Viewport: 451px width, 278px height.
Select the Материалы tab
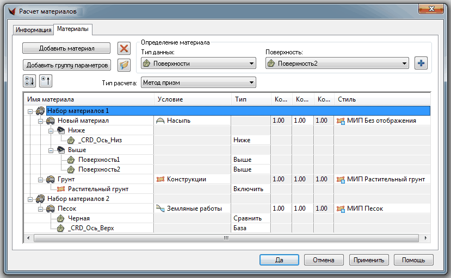(x=73, y=29)
